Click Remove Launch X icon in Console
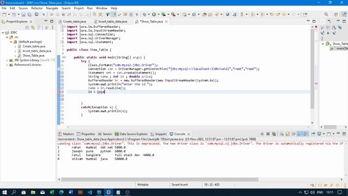The height and width of the screenshot is (196, 348). (x=268, y=134)
